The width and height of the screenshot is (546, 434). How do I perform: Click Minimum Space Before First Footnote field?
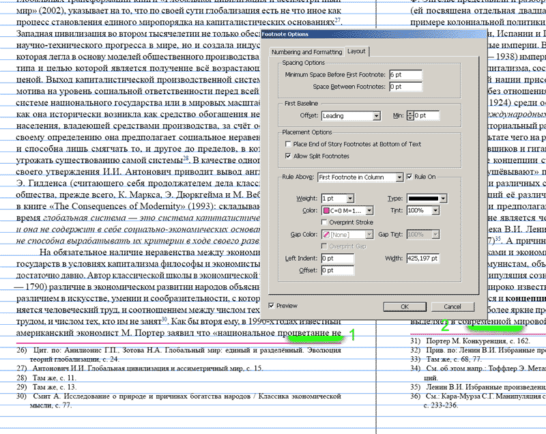(405, 74)
